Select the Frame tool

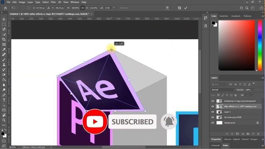(4, 44)
